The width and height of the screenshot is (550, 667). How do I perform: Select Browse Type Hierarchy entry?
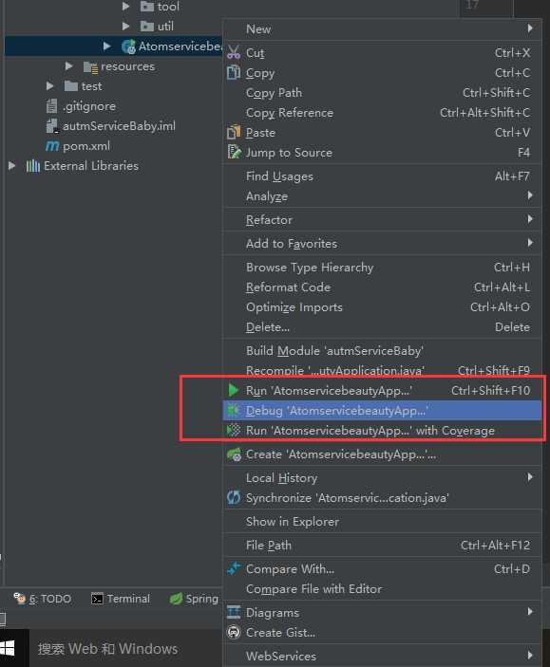(382, 268)
